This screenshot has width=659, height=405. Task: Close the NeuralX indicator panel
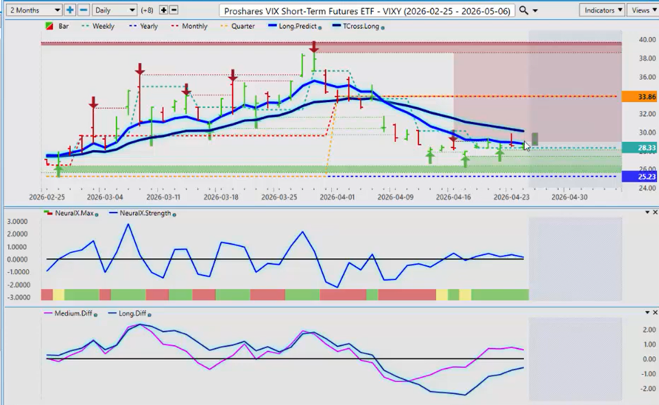654,212
